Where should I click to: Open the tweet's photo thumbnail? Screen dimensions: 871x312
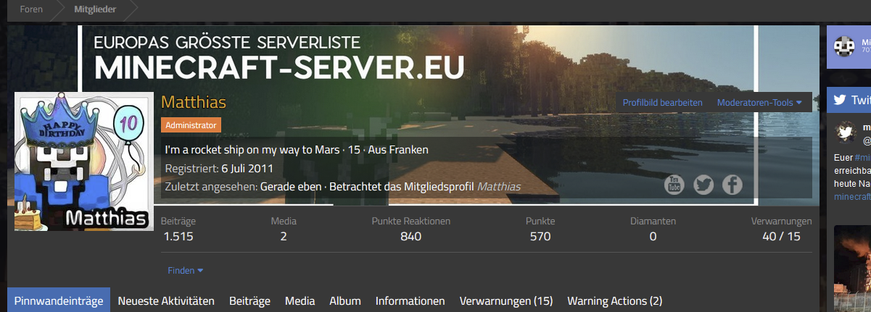coord(853,268)
